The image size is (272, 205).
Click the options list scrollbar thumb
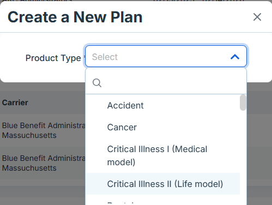(243, 102)
